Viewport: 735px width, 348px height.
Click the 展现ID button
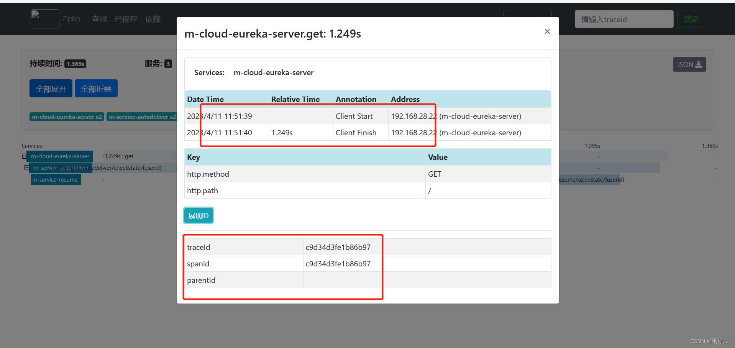click(x=199, y=215)
